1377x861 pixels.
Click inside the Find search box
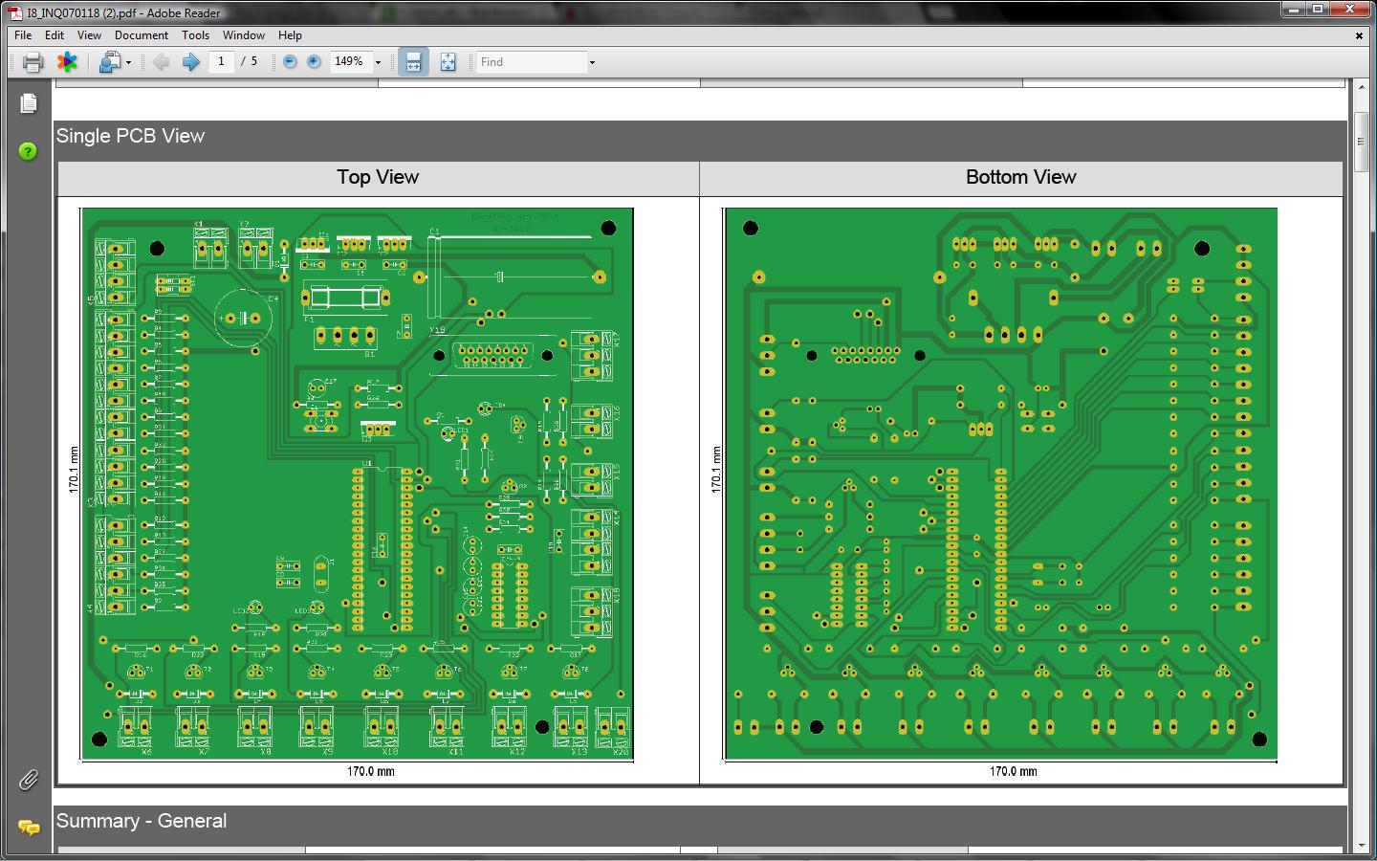tap(531, 62)
